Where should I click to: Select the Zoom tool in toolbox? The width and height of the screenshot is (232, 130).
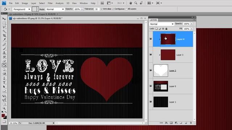[4, 108]
